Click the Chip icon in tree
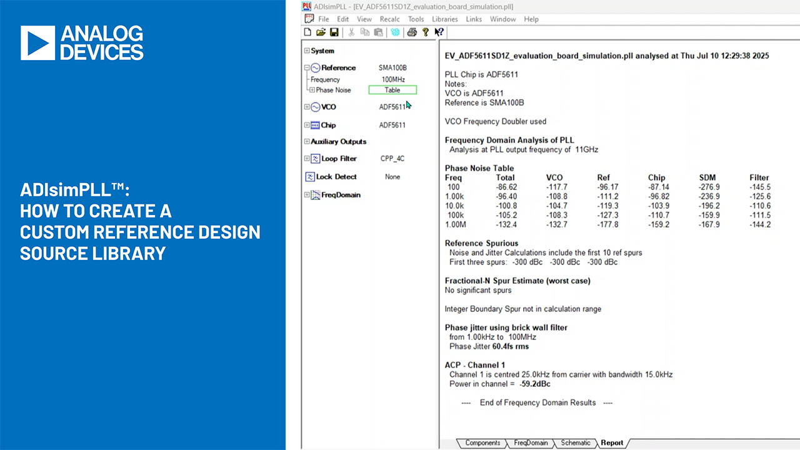This screenshot has height=450, width=800. click(315, 125)
